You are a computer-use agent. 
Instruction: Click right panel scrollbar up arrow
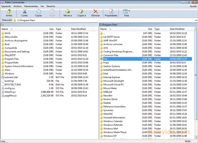[196, 28]
